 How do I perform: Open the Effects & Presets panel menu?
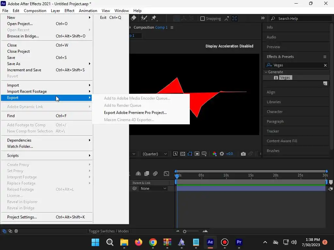click(325, 57)
